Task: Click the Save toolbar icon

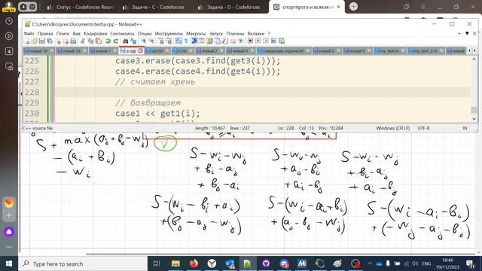Action: tap(41, 41)
